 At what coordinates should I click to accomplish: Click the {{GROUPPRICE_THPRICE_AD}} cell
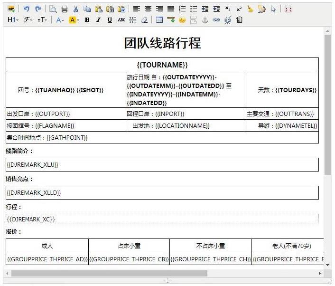pyautogui.click(x=47, y=259)
